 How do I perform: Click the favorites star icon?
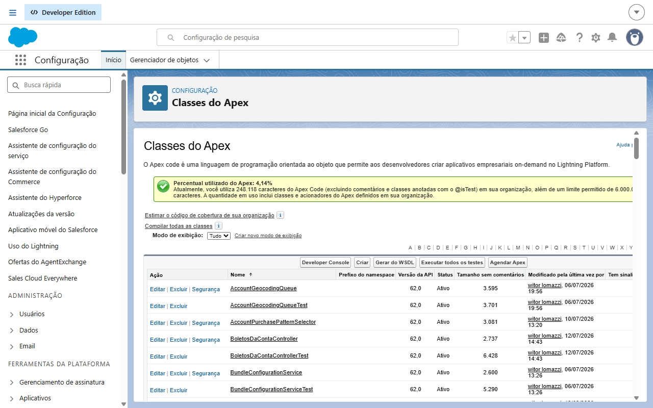point(513,37)
